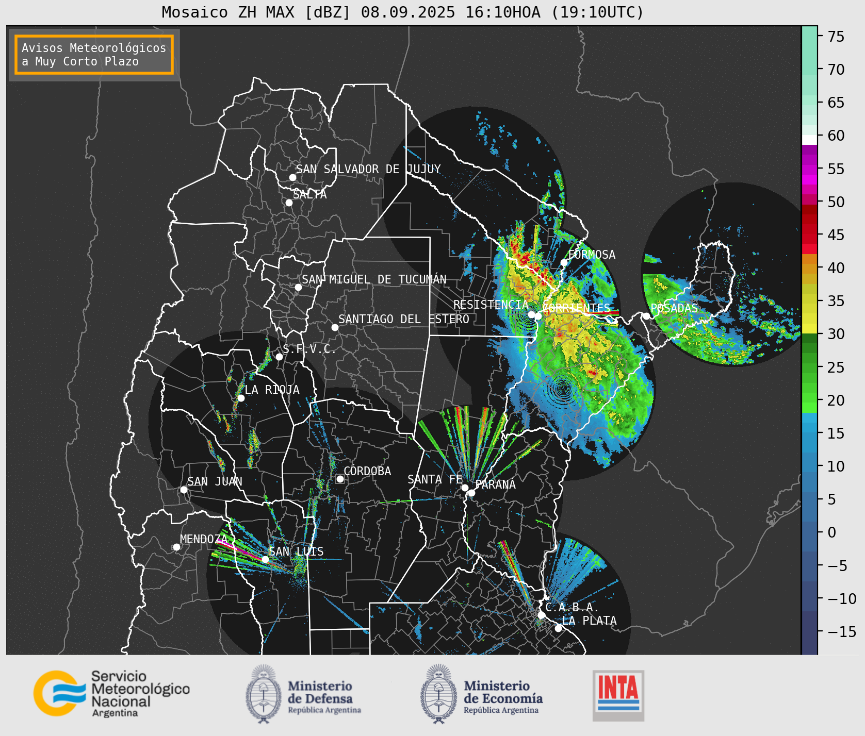The width and height of the screenshot is (865, 736).
Task: Click the LA RIOJA label text
Action: [x=272, y=390]
